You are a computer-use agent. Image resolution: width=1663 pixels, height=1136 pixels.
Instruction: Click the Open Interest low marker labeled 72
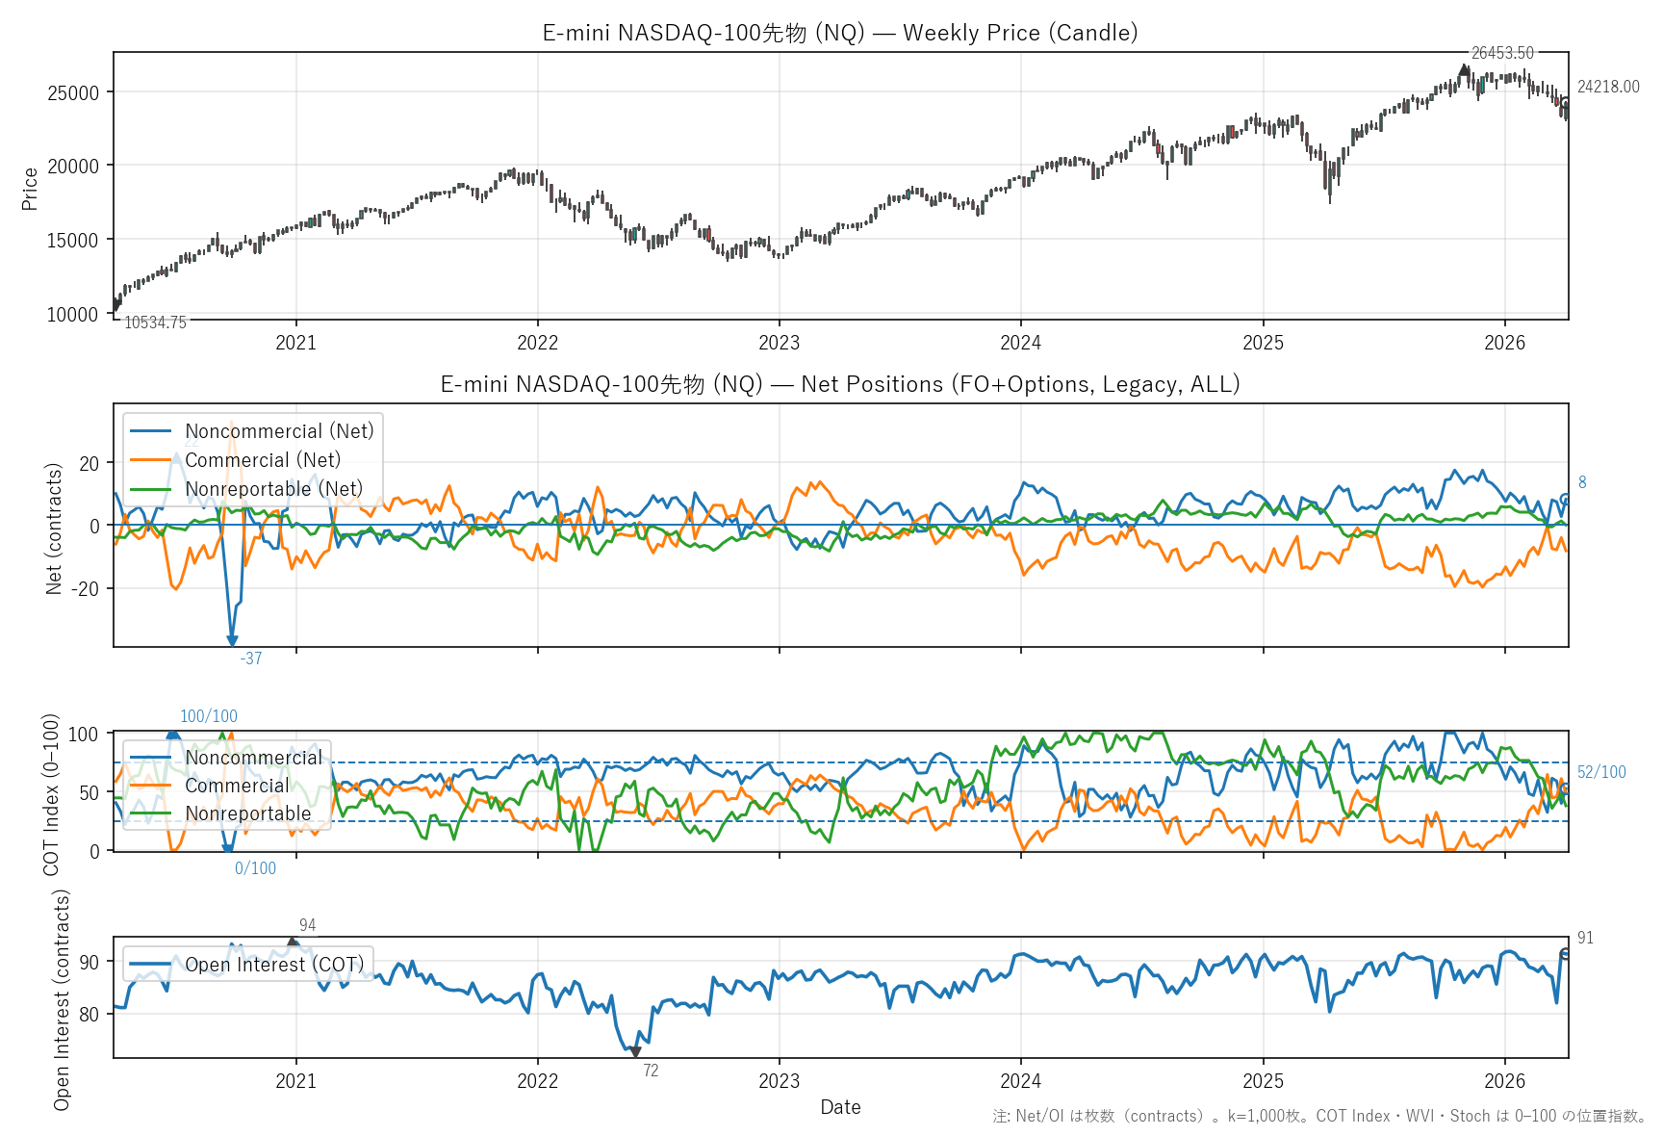[x=635, y=1052]
